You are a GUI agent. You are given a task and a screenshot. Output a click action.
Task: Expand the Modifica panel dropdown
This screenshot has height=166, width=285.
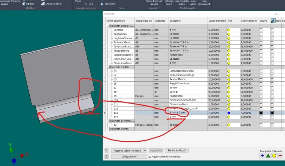coord(37,8)
